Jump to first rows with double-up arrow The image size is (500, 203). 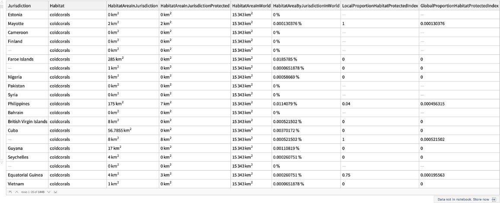tap(10, 191)
